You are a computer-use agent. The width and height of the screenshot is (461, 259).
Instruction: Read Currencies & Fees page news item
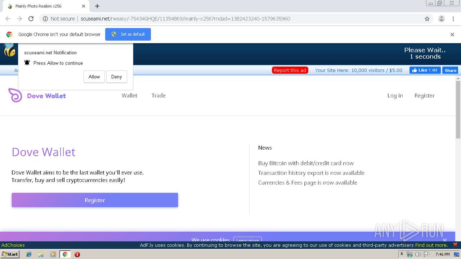pos(308,182)
